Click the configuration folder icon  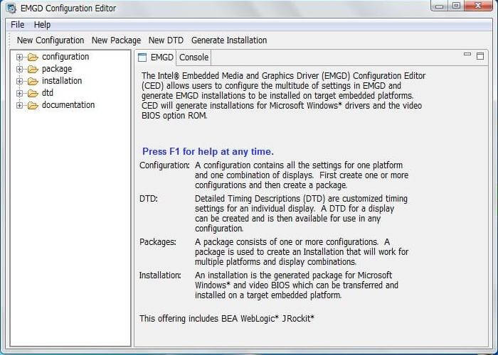[33, 57]
